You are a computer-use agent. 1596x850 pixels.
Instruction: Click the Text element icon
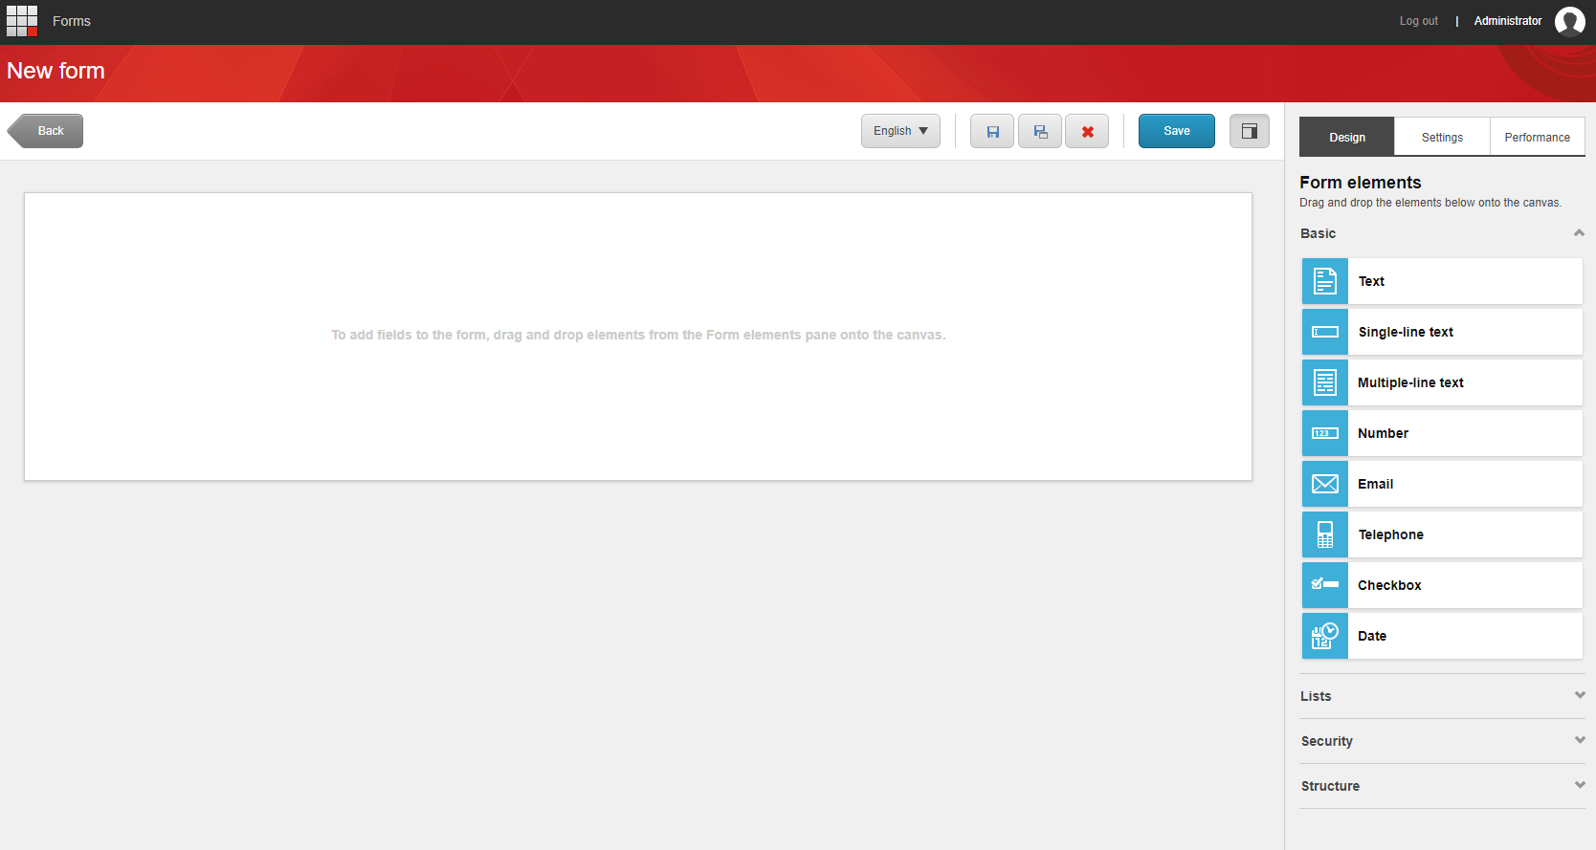(x=1324, y=281)
